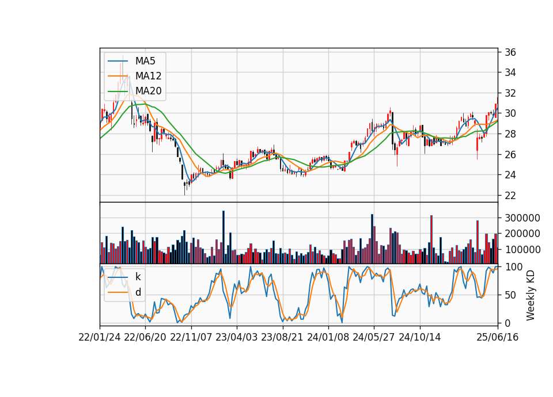Click the Weekly KD axis title
The image size is (553, 397).
[x=531, y=295]
